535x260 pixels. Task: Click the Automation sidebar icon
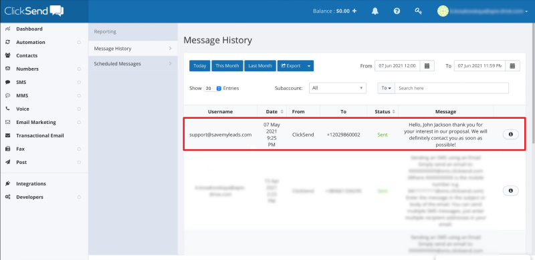tap(7, 42)
